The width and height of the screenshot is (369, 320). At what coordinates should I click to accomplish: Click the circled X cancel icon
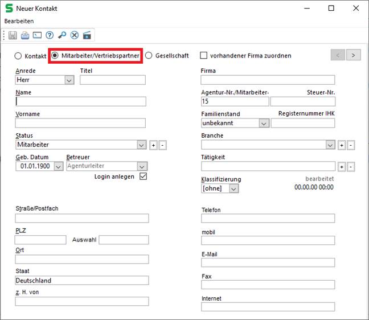point(74,35)
